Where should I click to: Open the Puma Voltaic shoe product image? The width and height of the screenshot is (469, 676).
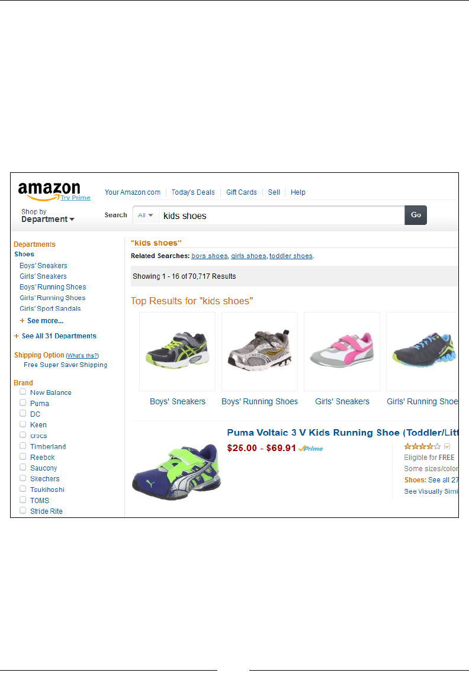[x=176, y=472]
